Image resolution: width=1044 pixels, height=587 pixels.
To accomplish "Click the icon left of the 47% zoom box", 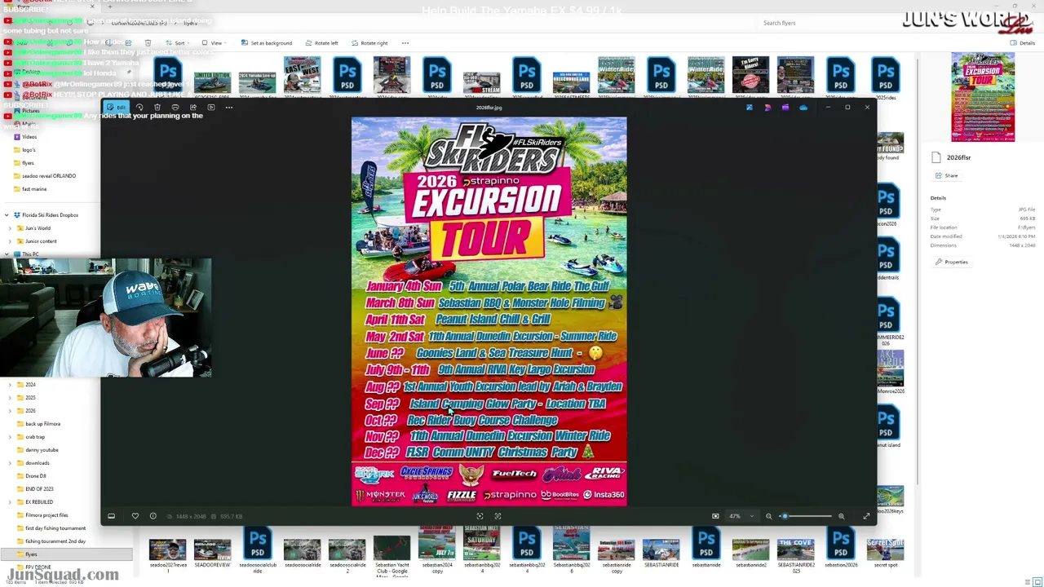I will tap(715, 516).
